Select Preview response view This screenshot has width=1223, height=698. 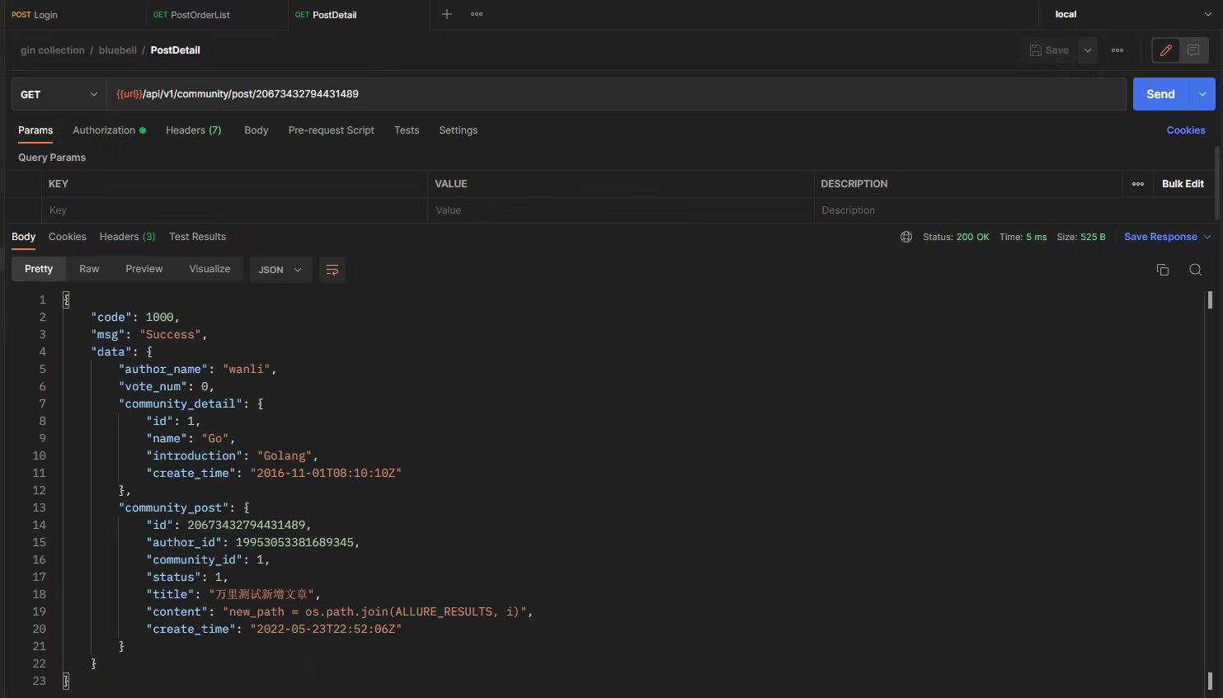144,269
